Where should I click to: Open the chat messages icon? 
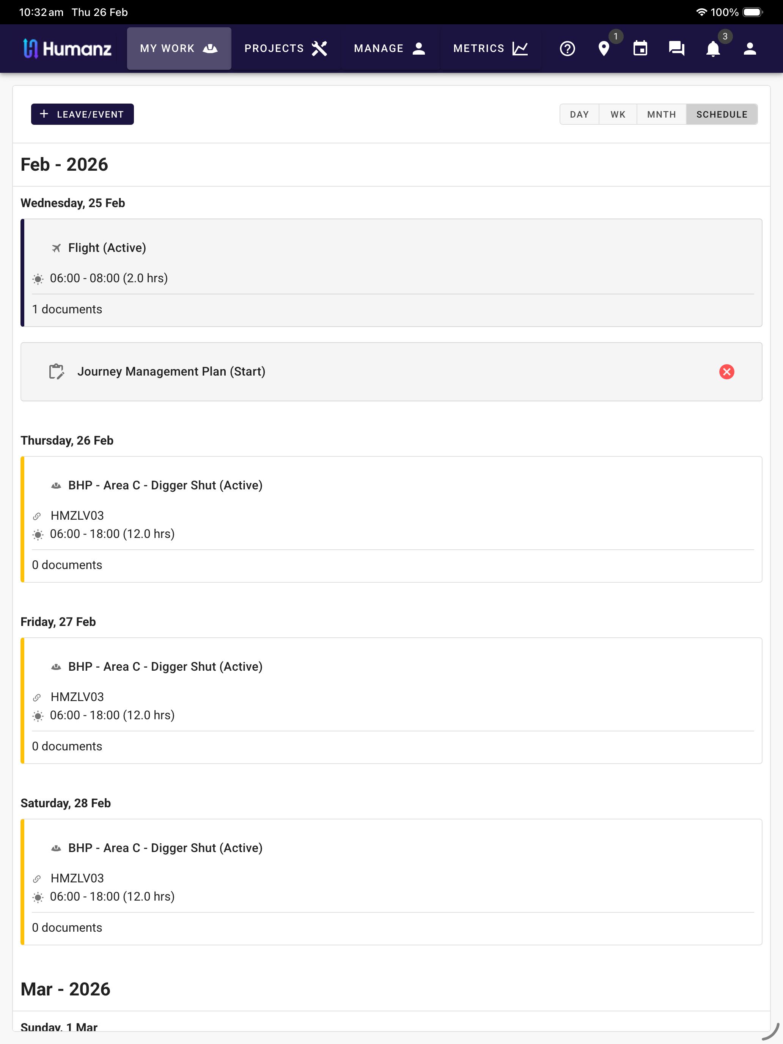676,49
